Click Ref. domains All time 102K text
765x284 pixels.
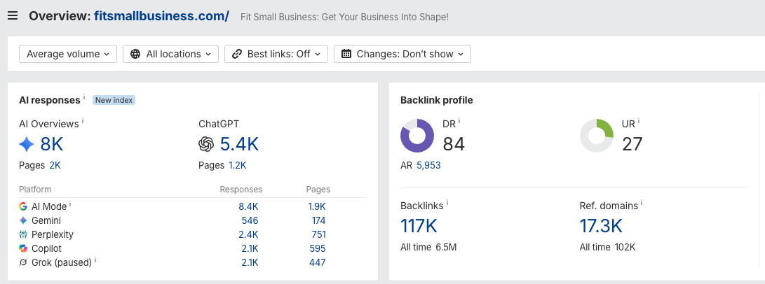[607, 248]
